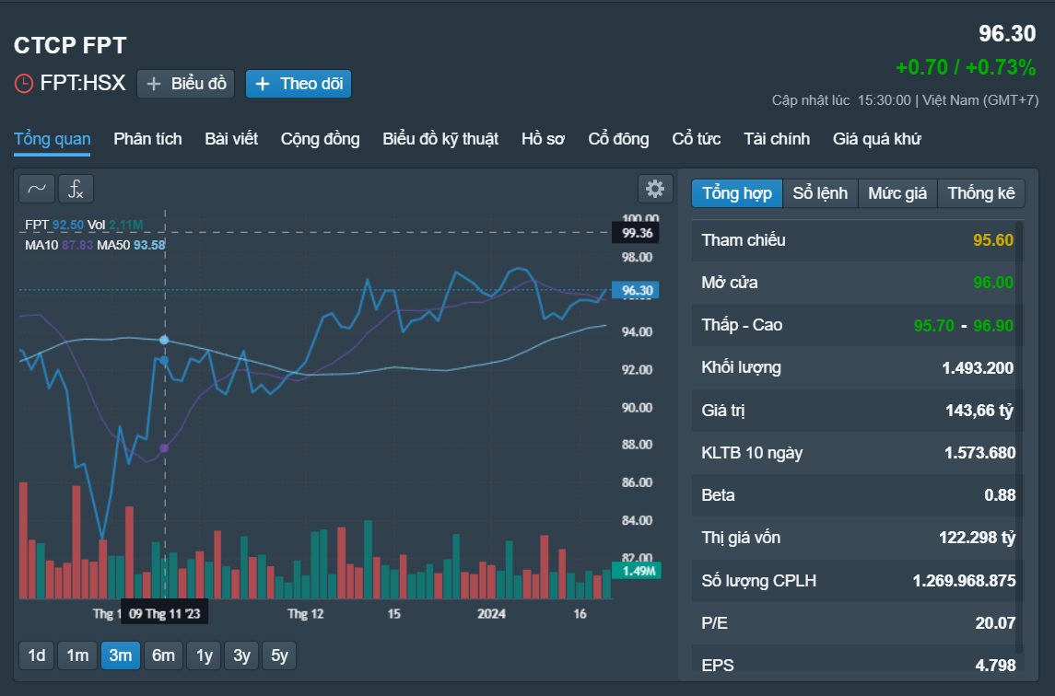Click the Giá trị value 143,66 tỷ
This screenshot has width=1055, height=696.
point(979,411)
